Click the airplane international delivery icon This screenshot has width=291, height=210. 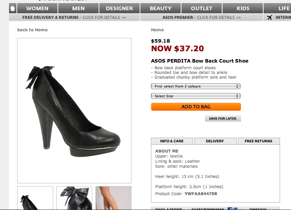click(269, 18)
